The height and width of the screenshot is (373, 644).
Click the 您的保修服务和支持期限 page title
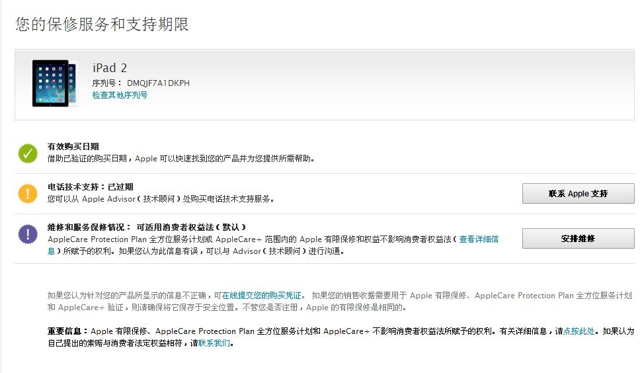point(102,24)
